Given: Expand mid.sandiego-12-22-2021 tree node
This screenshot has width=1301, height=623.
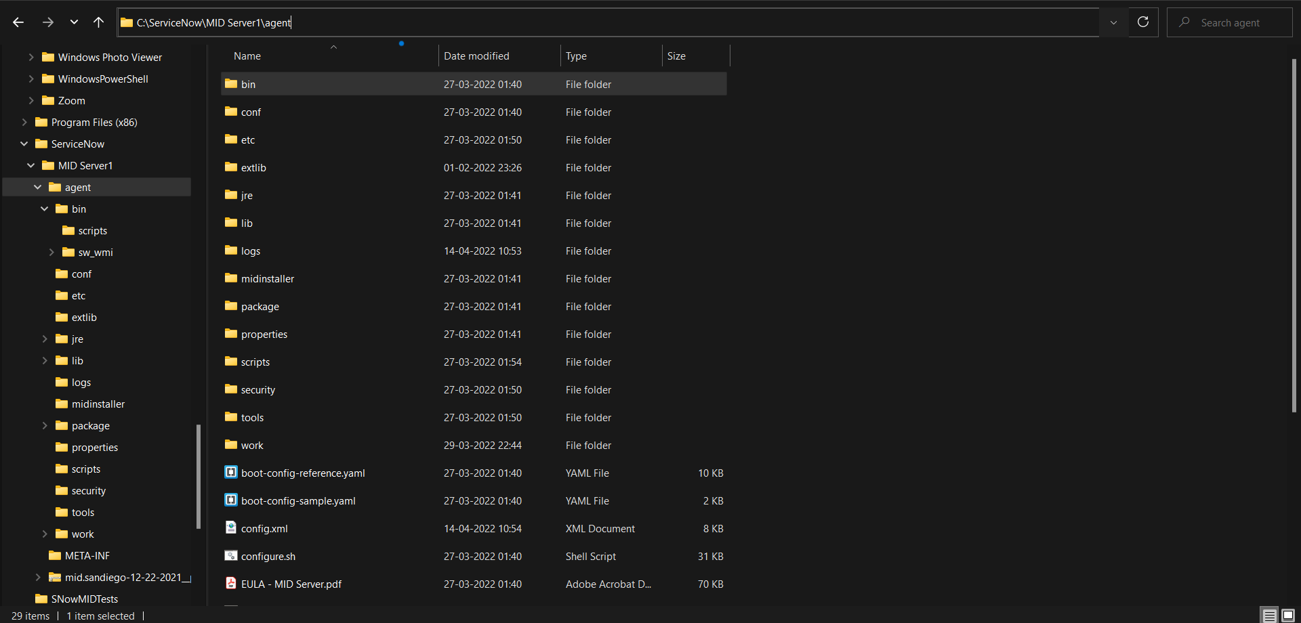Looking at the screenshot, I should click(x=38, y=578).
